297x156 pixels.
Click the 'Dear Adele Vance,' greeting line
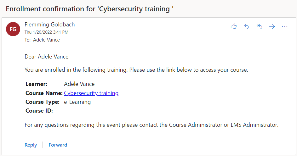[x=47, y=57]
